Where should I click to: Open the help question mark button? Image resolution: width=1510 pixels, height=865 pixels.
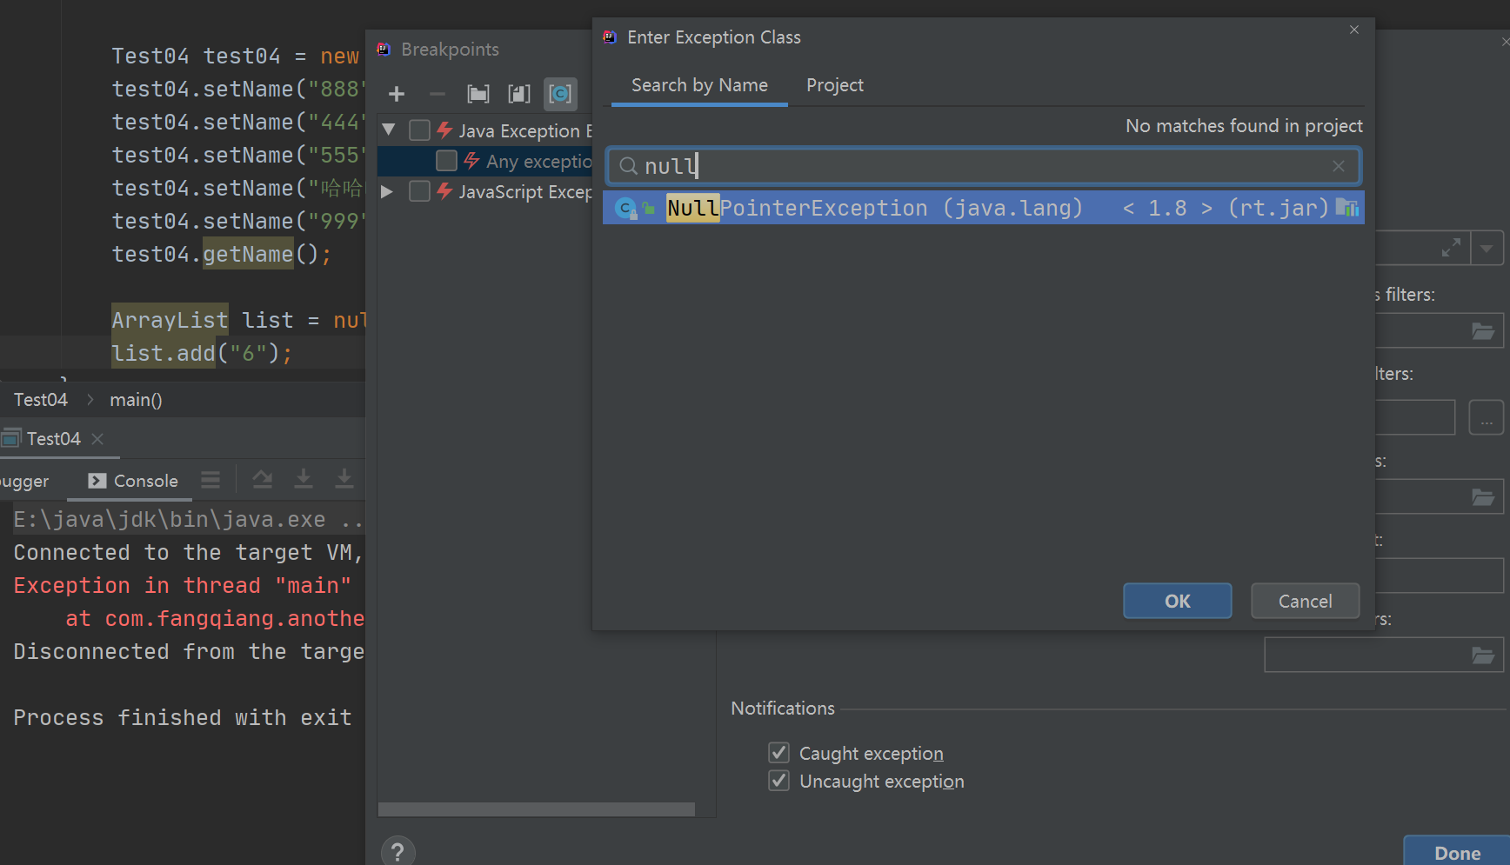click(398, 852)
